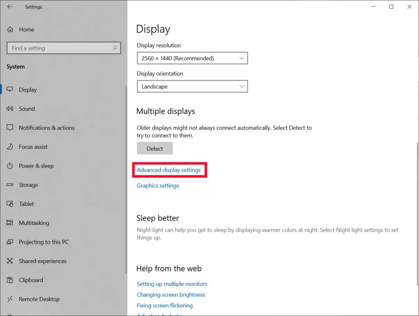This screenshot has width=419, height=316.
Task: Click the Notifications & actions icon
Action: (10, 128)
